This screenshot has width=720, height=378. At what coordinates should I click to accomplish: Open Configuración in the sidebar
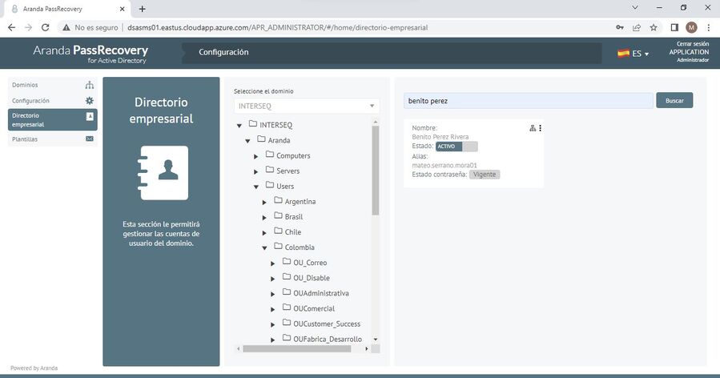tap(52, 101)
